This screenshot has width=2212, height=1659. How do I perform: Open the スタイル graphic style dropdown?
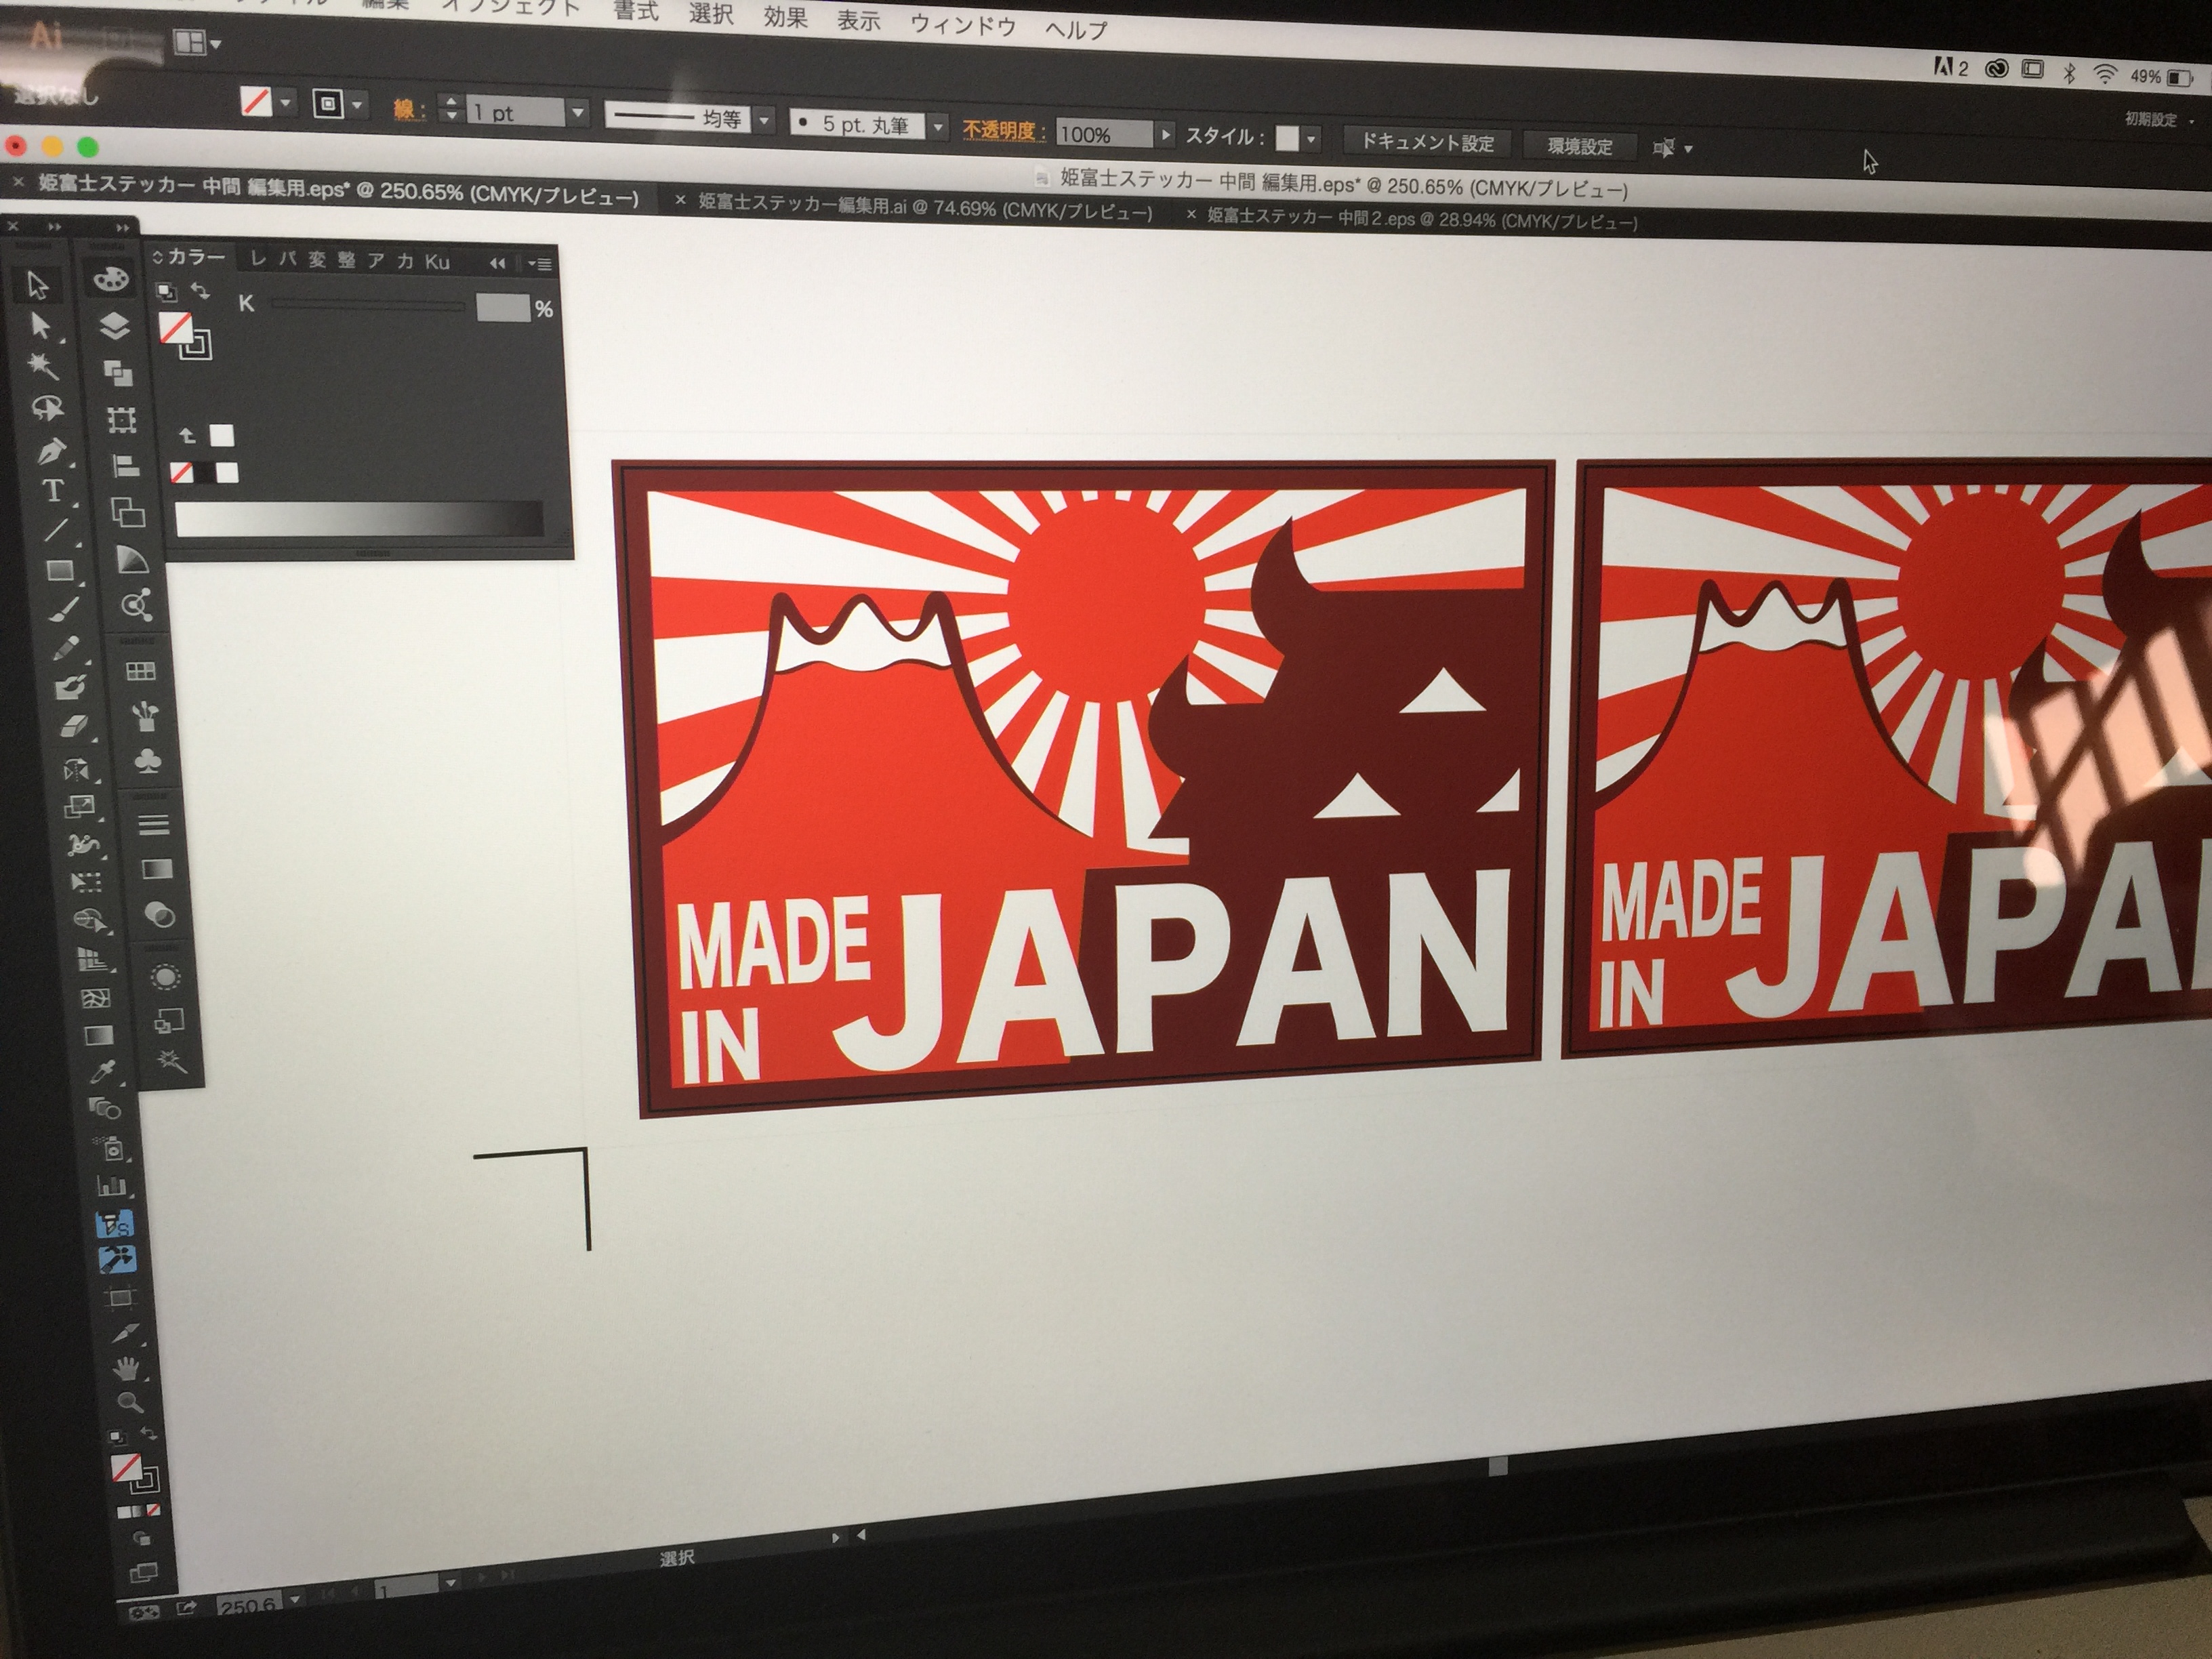[x=1311, y=139]
